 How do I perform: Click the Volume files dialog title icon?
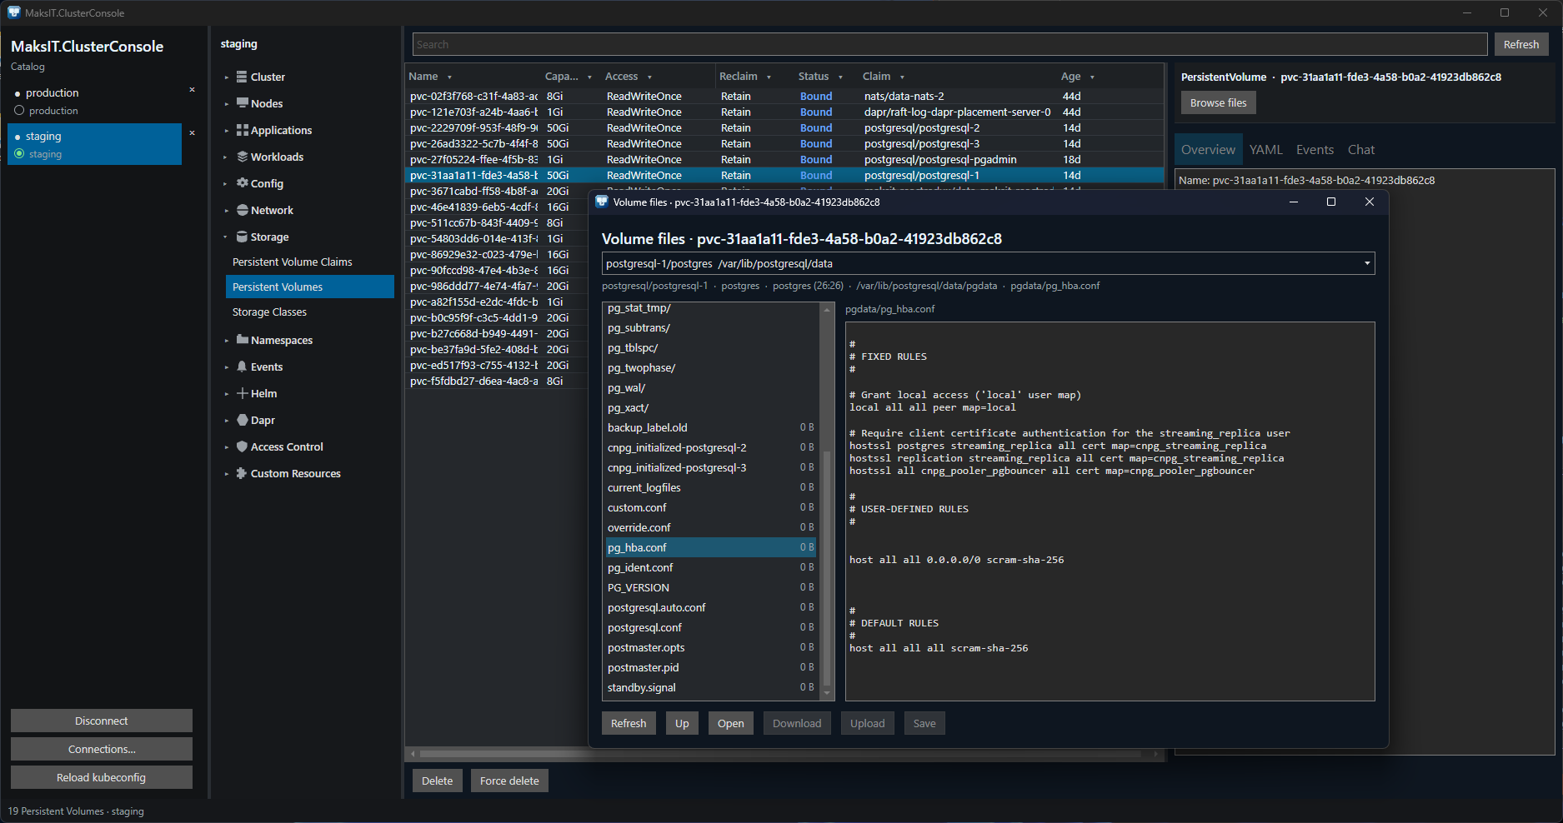[x=602, y=202]
